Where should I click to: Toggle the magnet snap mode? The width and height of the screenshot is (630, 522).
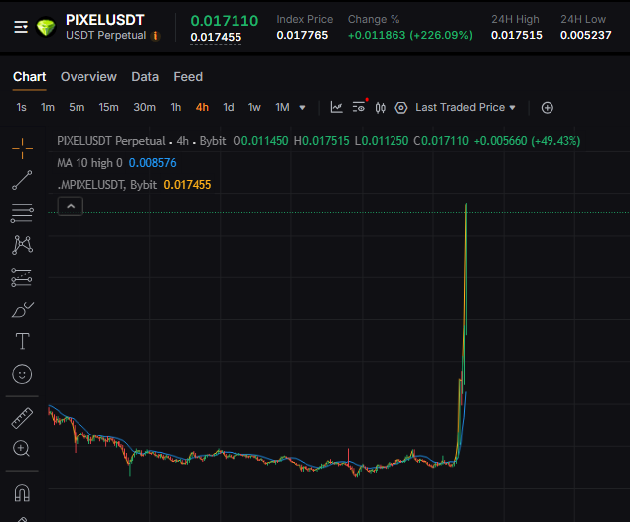22,492
